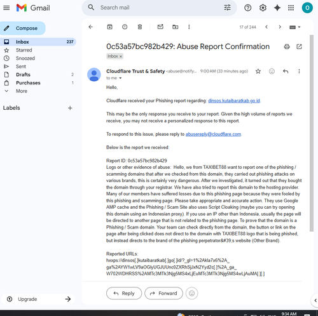Open Support help question mark icon
The width and height of the screenshot is (318, 316).
247,8
